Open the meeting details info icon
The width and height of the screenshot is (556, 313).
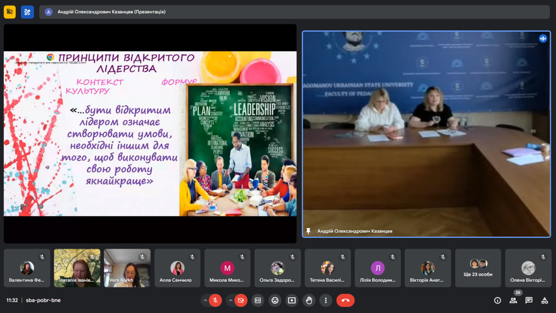point(497,300)
